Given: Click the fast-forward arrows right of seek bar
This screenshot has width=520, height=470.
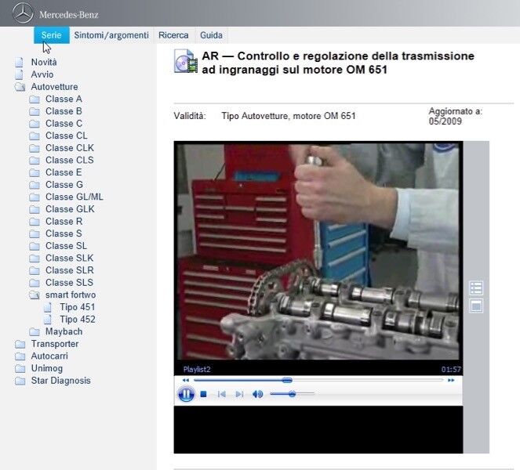Looking at the screenshot, I should [x=451, y=380].
